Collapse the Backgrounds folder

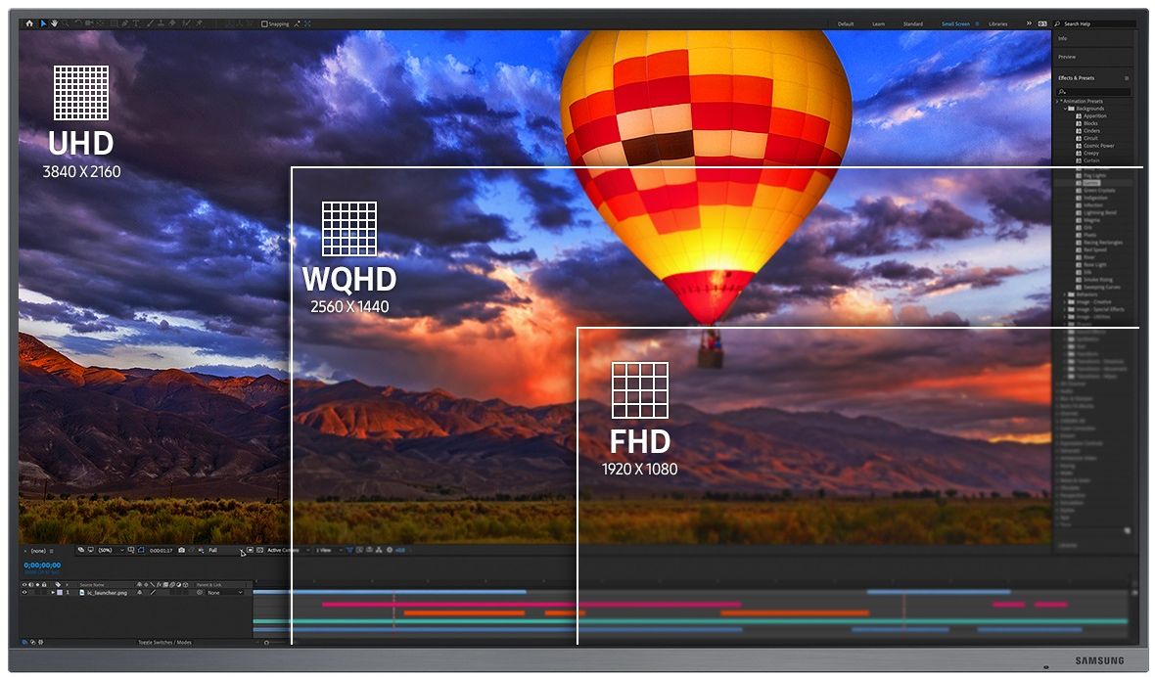coord(1065,109)
